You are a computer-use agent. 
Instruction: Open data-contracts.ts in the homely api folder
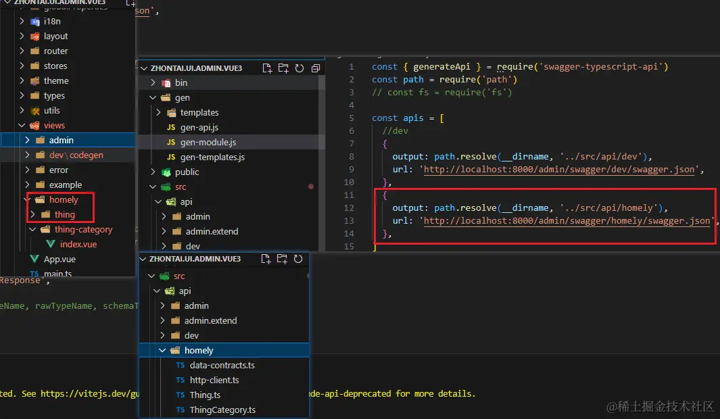pos(222,366)
